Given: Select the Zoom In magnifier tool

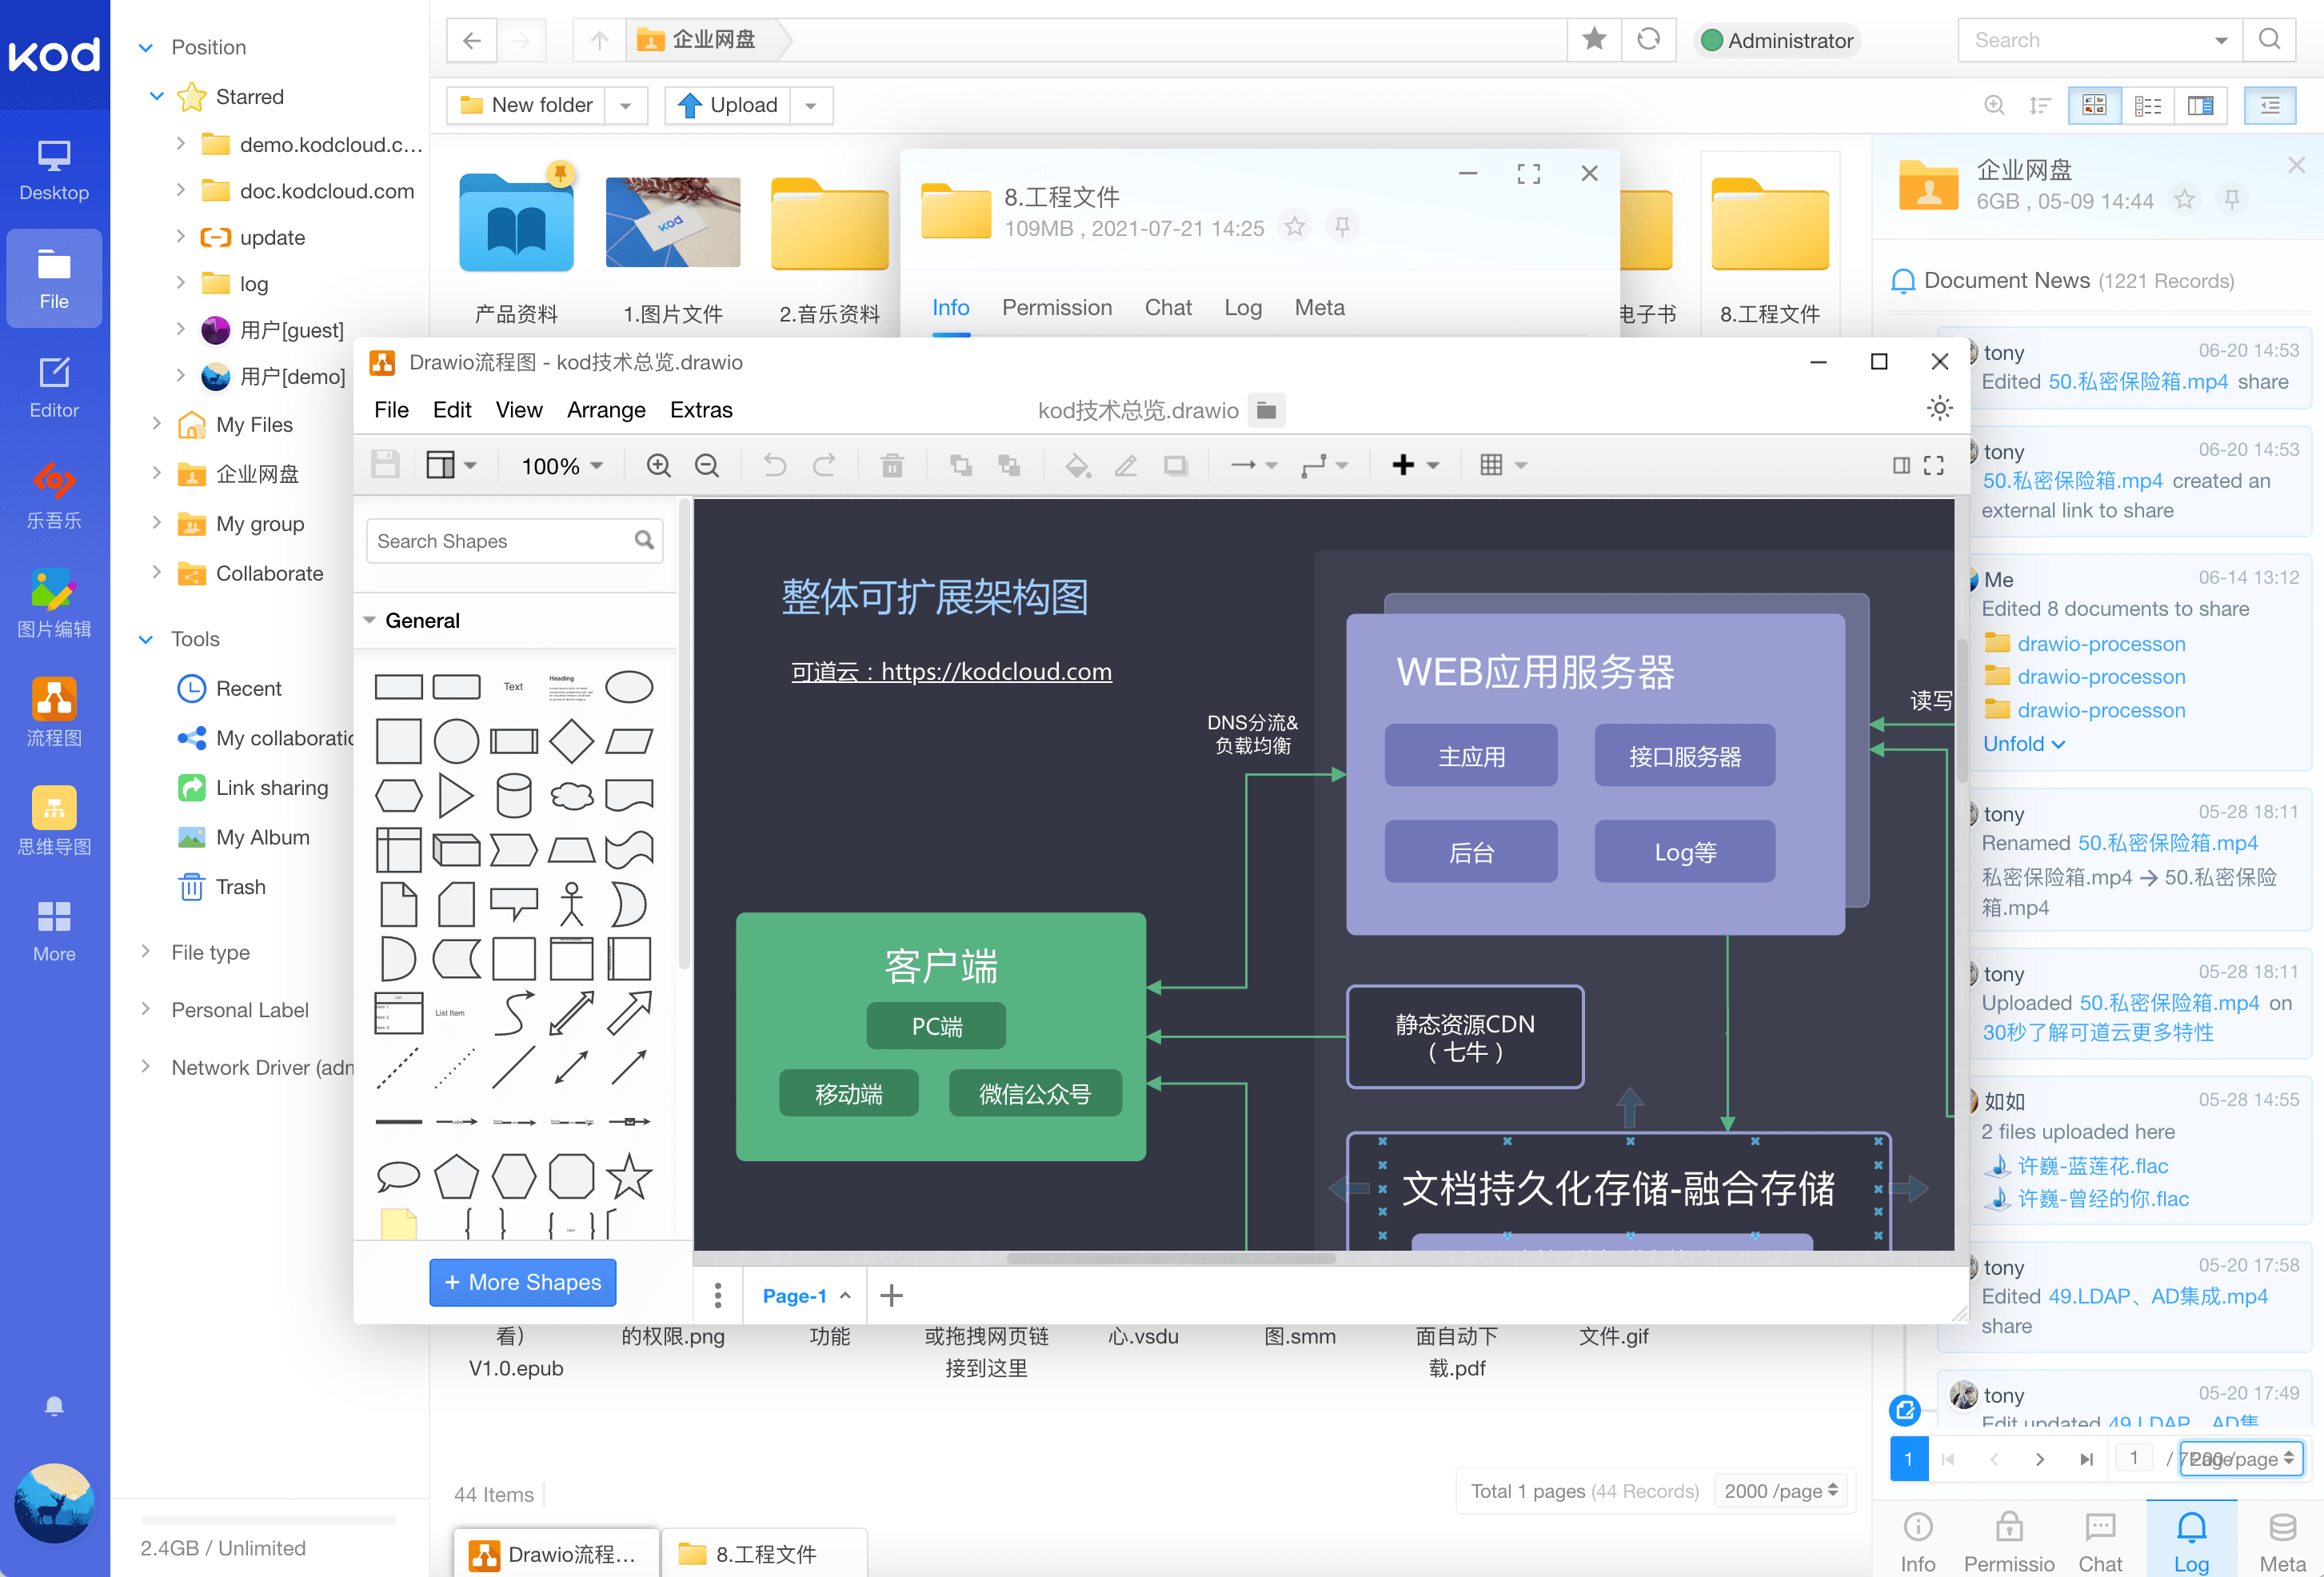Looking at the screenshot, I should pyautogui.click(x=657, y=463).
